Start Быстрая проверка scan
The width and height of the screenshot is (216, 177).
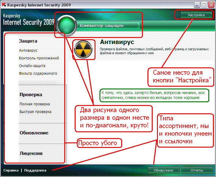pyautogui.click(x=35, y=112)
